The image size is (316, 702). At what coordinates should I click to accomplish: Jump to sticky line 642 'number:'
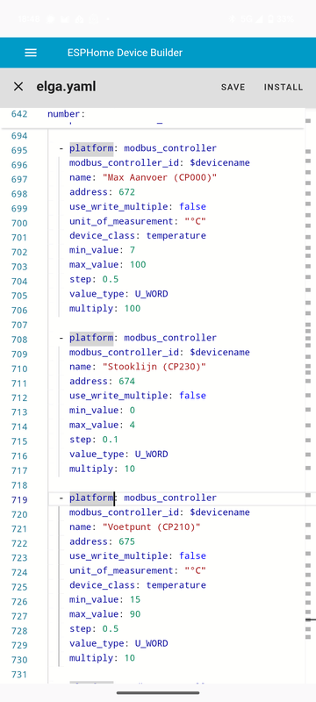[66, 114]
